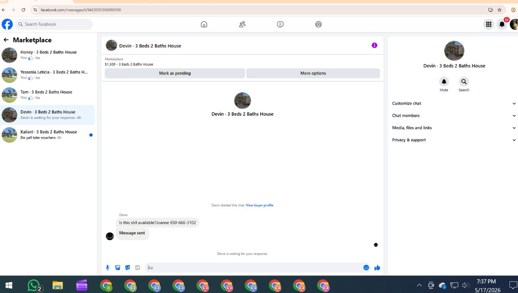
Task: Open the site information icon in address bar
Action: coord(35,10)
